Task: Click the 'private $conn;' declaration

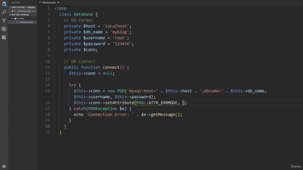Action: [x=81, y=50]
